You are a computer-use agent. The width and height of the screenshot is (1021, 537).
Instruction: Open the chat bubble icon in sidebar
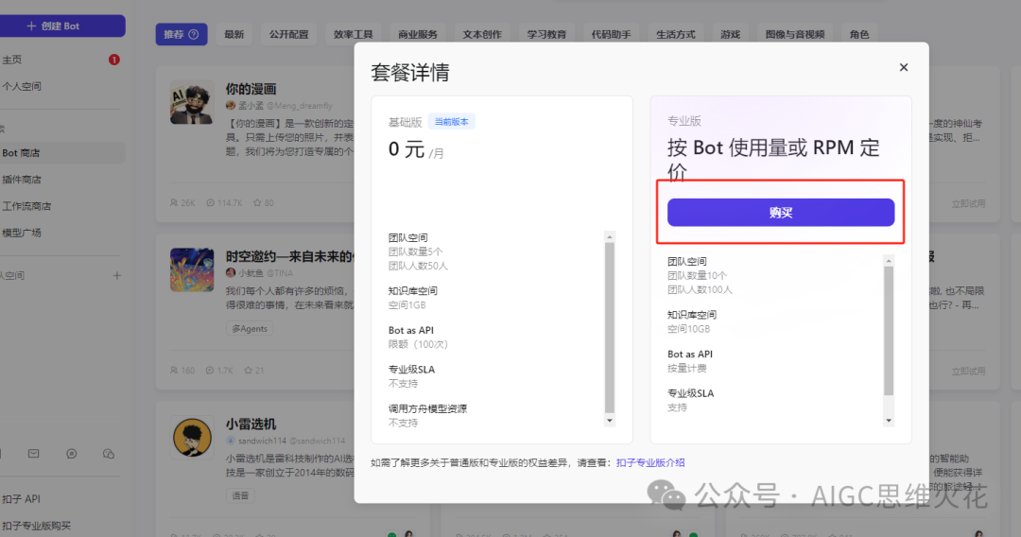click(x=72, y=454)
